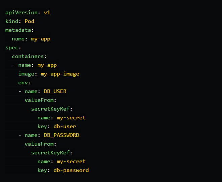Select the v1 value
This screenshot has height=182, width=222.
(47, 12)
